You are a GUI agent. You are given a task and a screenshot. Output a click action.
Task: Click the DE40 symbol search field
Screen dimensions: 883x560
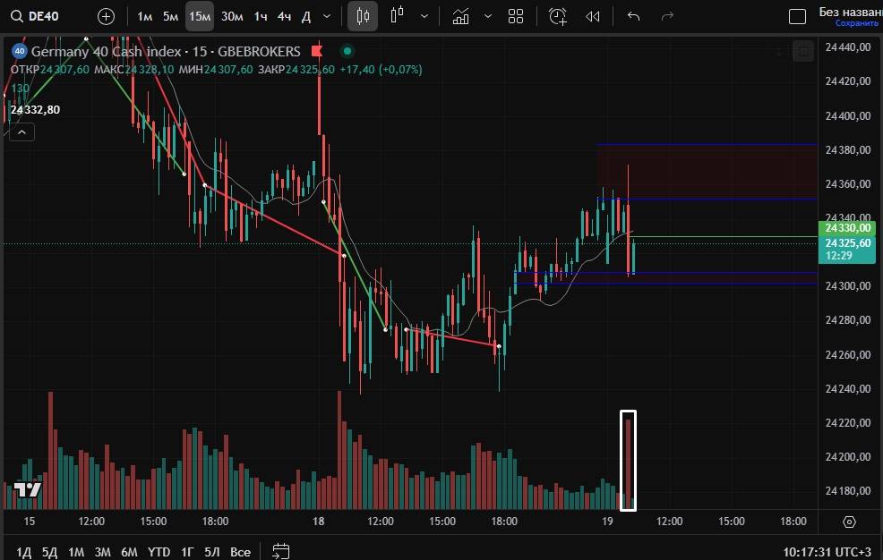(x=45, y=16)
